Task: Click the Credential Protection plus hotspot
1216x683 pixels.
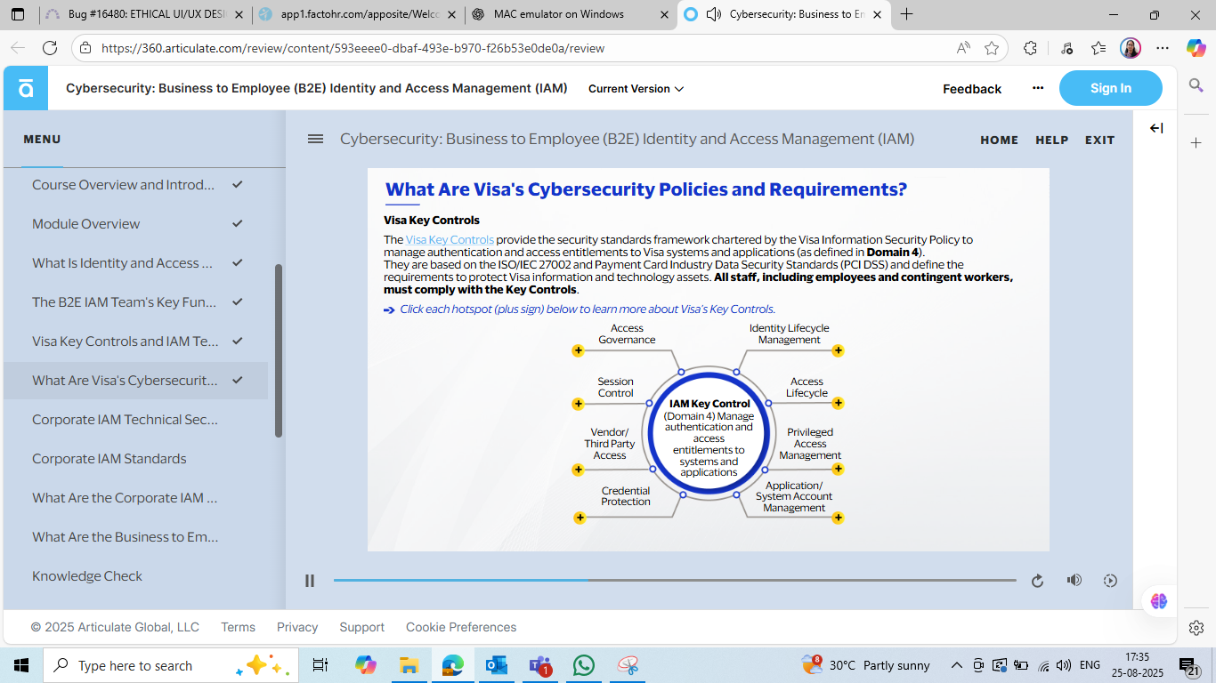Action: tap(580, 518)
